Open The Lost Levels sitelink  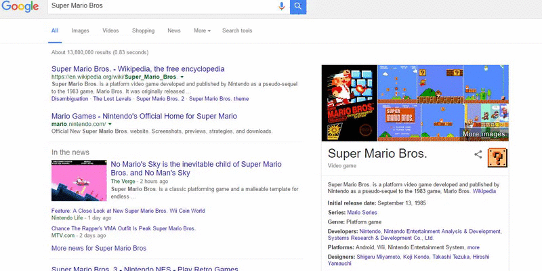click(x=112, y=98)
